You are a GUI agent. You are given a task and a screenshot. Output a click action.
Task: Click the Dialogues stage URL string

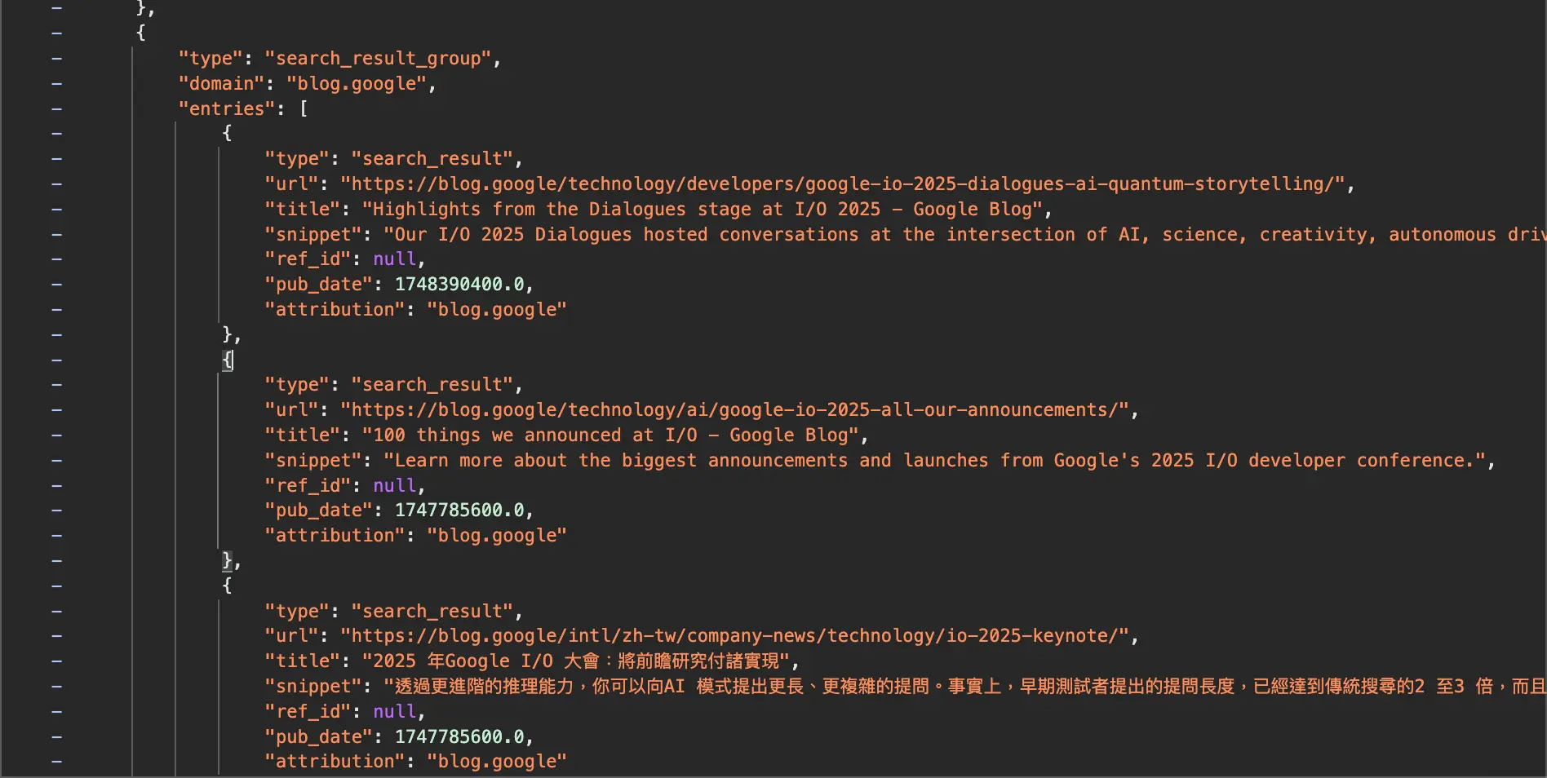tap(842, 184)
